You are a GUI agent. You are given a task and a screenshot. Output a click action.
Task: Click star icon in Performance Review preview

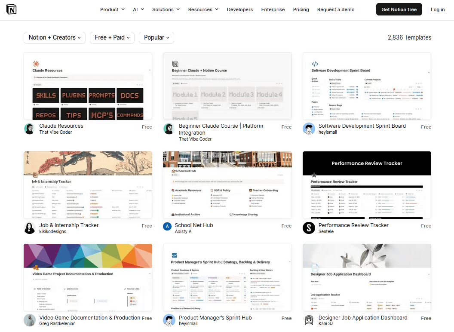[314, 175]
